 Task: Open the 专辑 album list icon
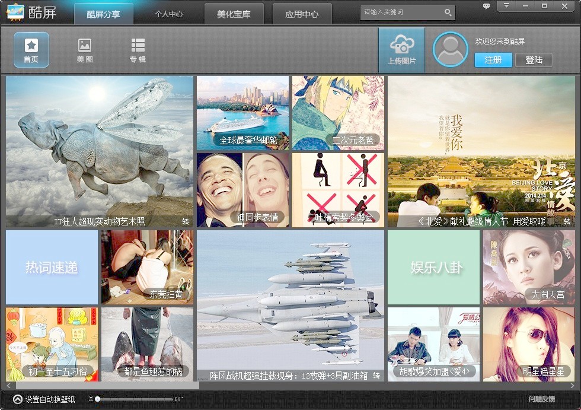point(138,50)
